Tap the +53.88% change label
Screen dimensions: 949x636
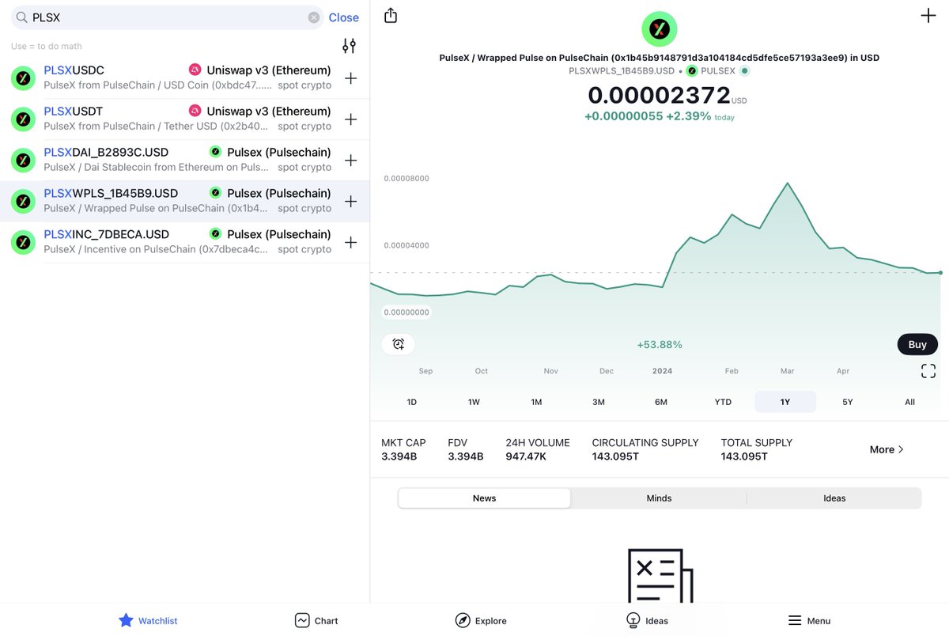coord(660,345)
